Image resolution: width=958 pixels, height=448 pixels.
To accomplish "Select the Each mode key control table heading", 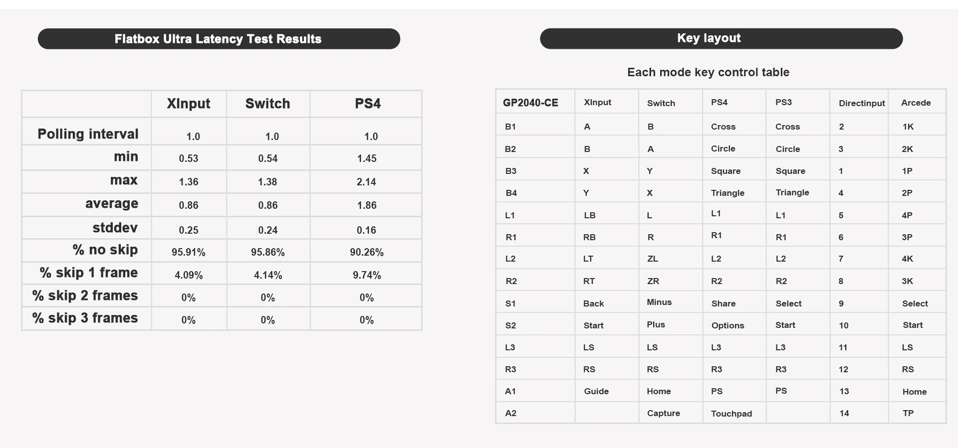I will 708,72.
